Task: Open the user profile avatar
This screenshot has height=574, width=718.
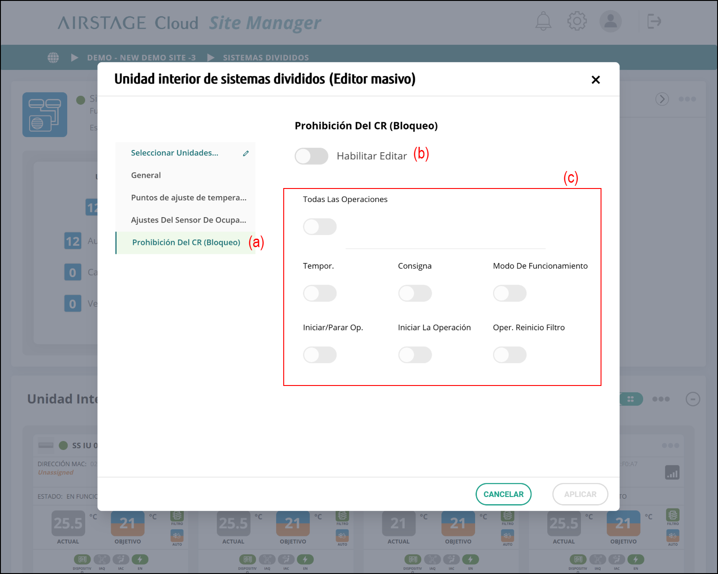Action: coord(610,21)
